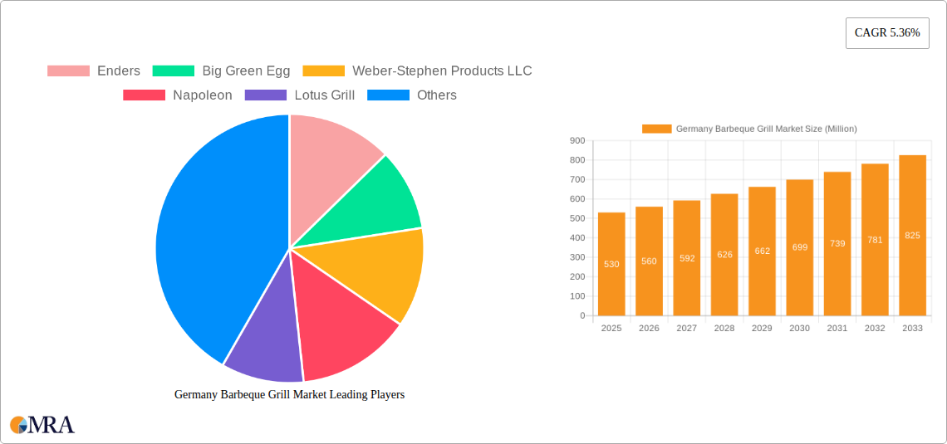Click the 600 y-axis value
Screen dimensions: 947x444
577,199
